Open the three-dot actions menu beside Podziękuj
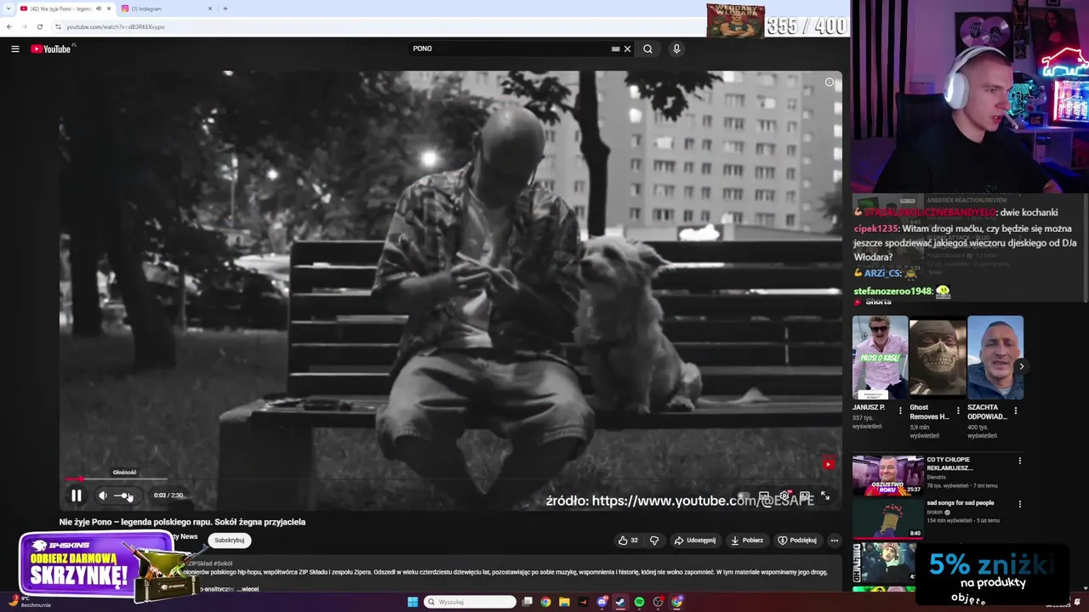This screenshot has height=612, width=1089. pos(834,540)
